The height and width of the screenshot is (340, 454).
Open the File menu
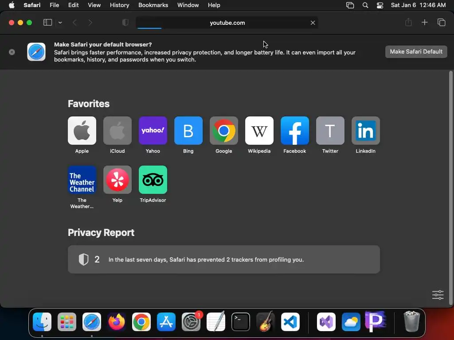point(54,5)
